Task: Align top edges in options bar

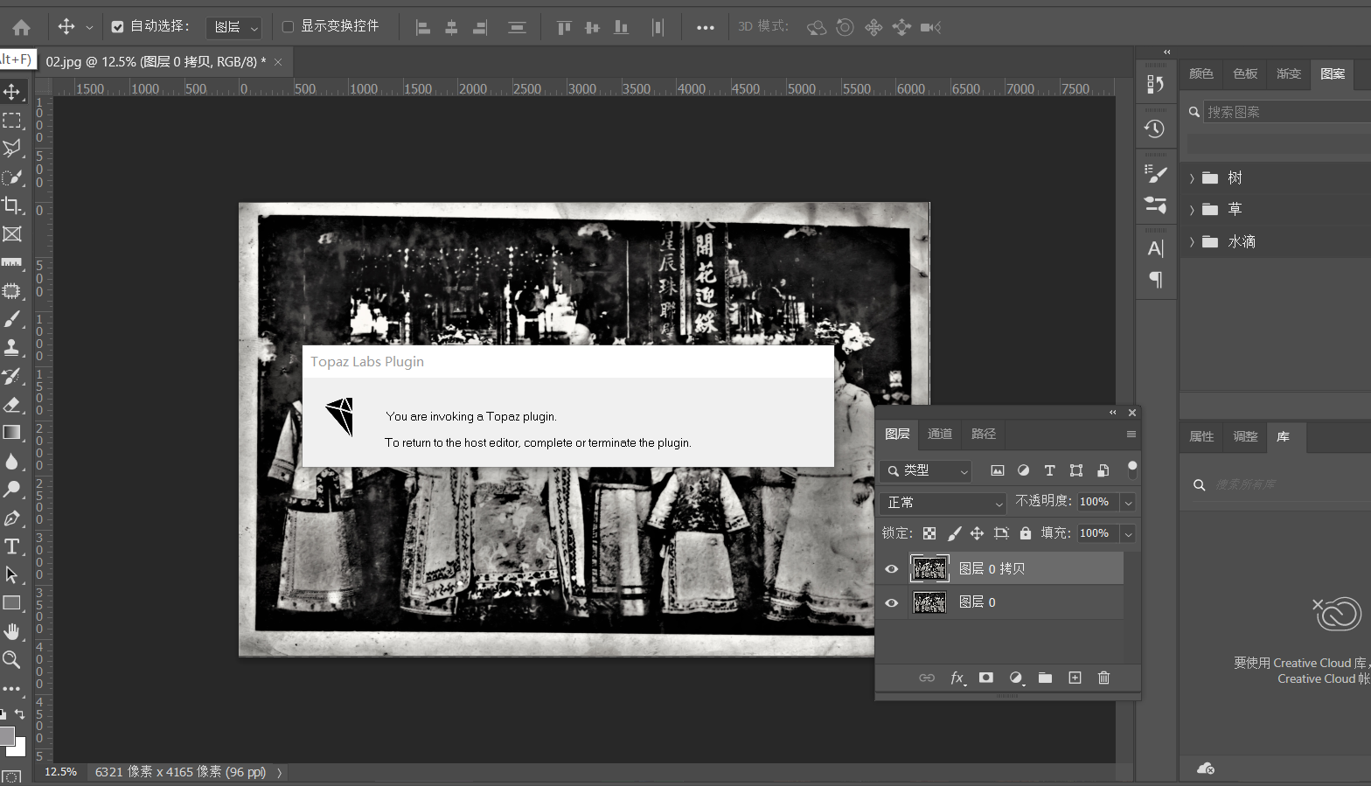Action: tap(564, 28)
